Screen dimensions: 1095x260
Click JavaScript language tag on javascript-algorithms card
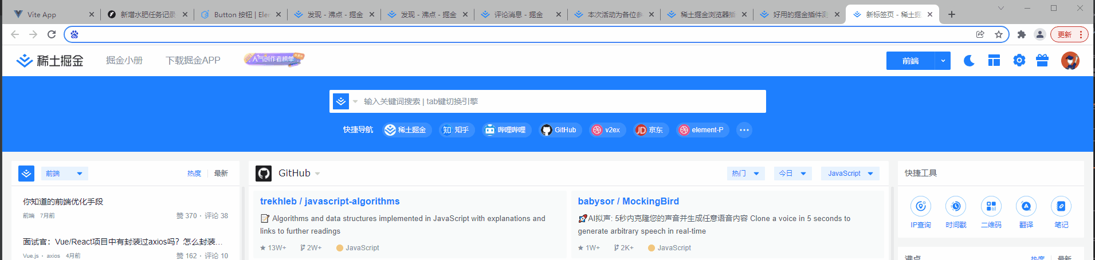(x=358, y=248)
